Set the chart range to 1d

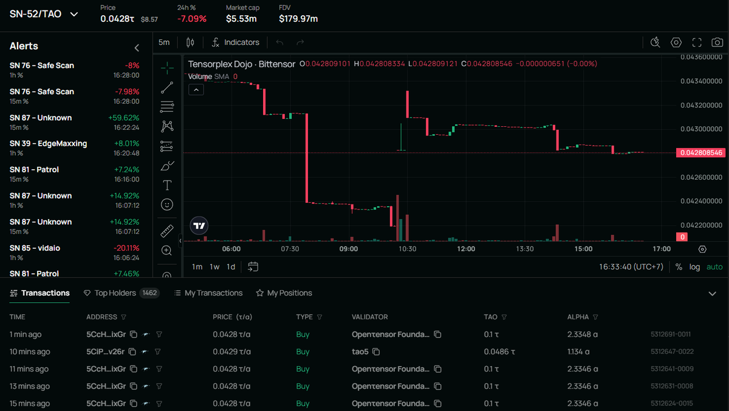[x=231, y=267]
